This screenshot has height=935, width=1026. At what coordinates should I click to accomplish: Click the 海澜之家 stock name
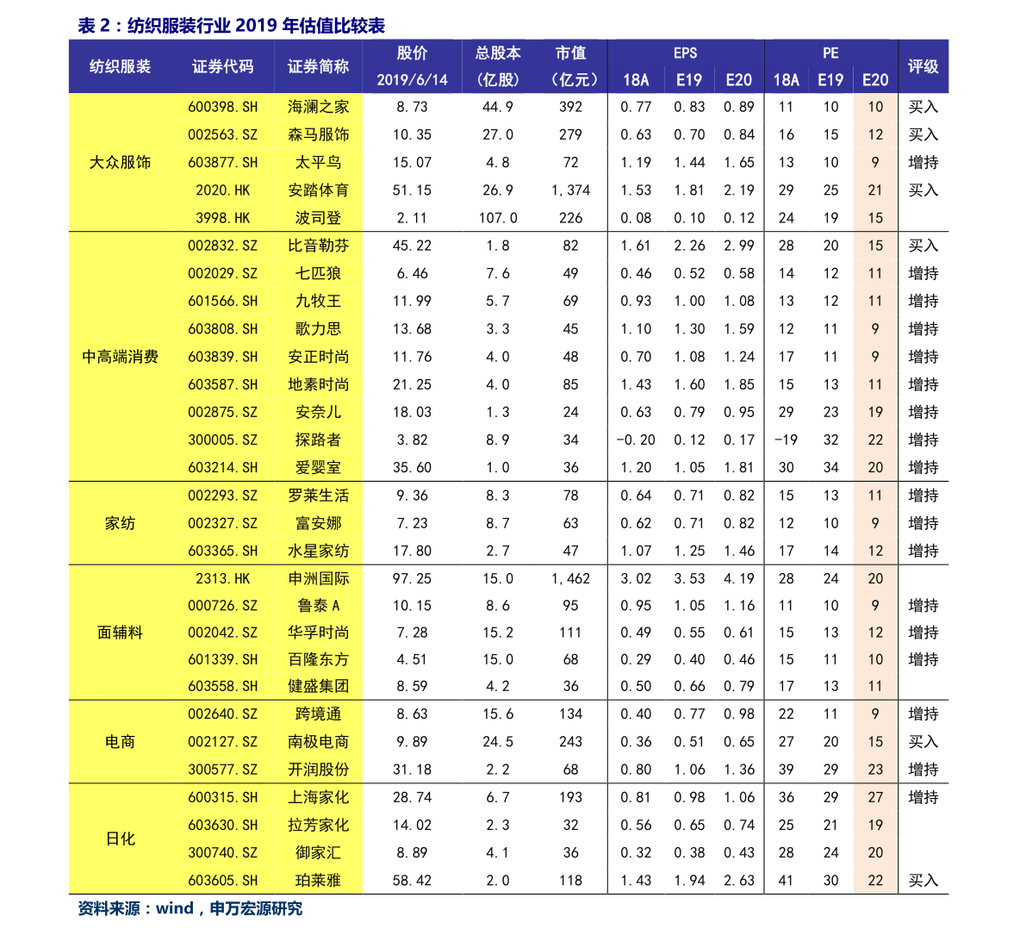tap(318, 107)
